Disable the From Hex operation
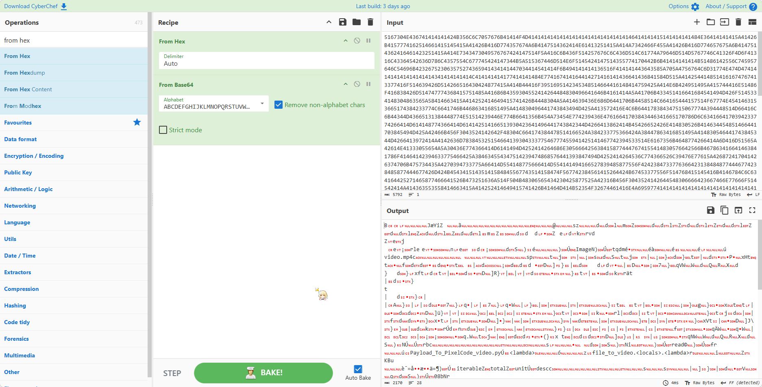This screenshot has height=387, width=762. click(x=357, y=41)
